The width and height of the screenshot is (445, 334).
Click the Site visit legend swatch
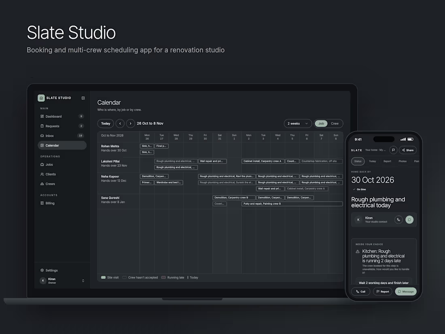click(x=103, y=277)
